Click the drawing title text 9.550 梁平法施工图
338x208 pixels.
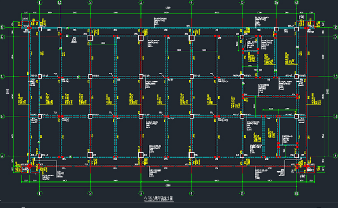point(159,198)
